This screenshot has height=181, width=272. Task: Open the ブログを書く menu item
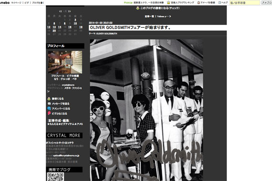click(x=38, y=3)
